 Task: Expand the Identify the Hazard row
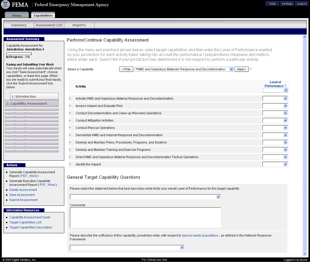[70, 164]
